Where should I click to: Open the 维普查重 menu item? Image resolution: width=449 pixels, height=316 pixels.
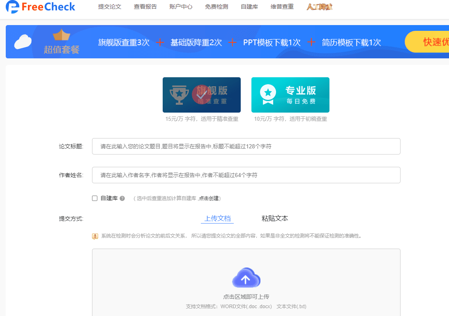click(x=282, y=7)
